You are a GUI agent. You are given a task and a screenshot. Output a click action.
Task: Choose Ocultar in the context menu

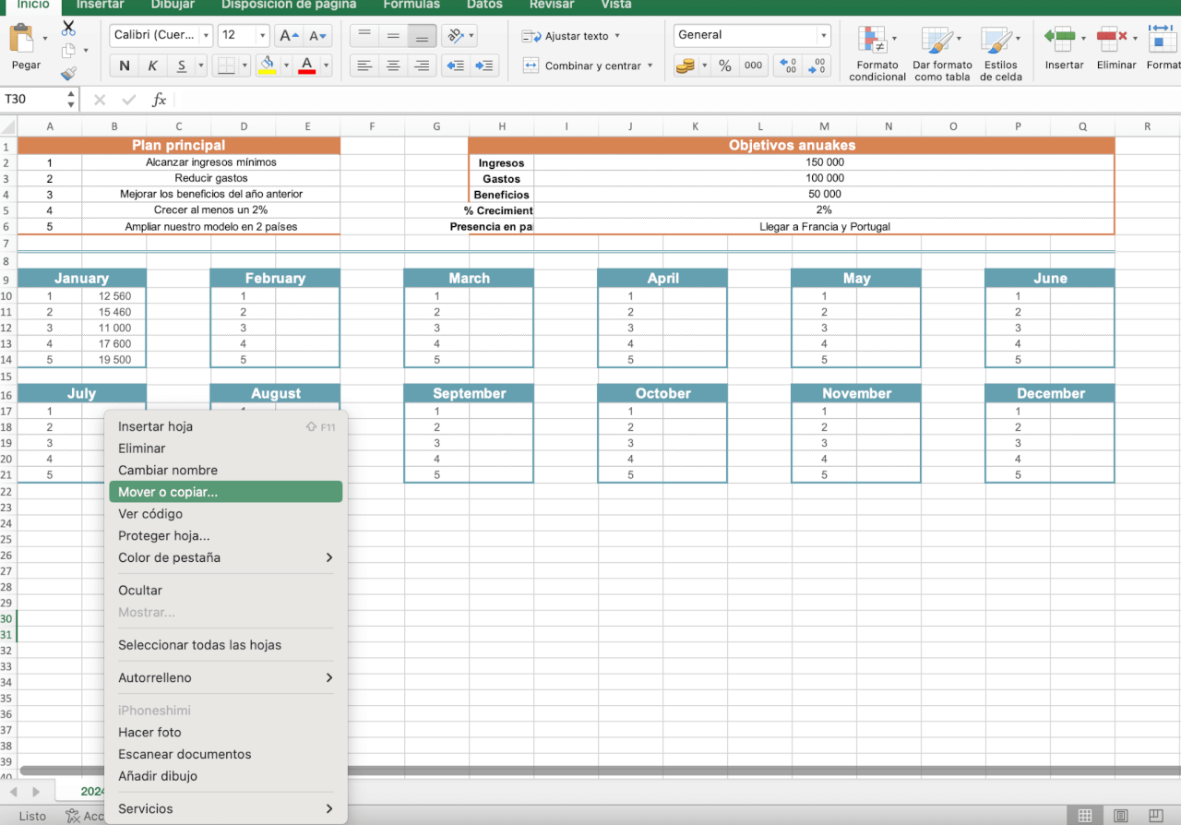pyautogui.click(x=225, y=590)
